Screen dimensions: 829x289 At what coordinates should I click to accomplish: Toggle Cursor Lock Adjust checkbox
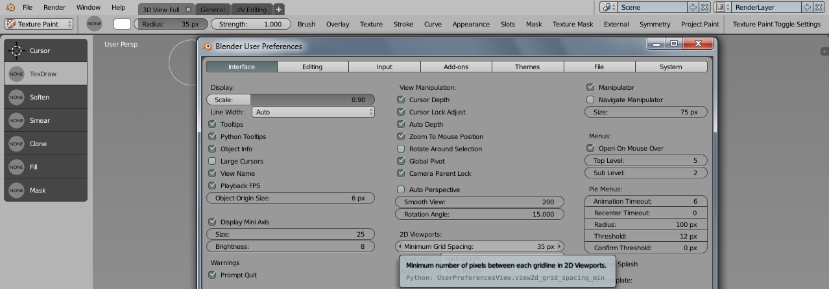pyautogui.click(x=401, y=112)
